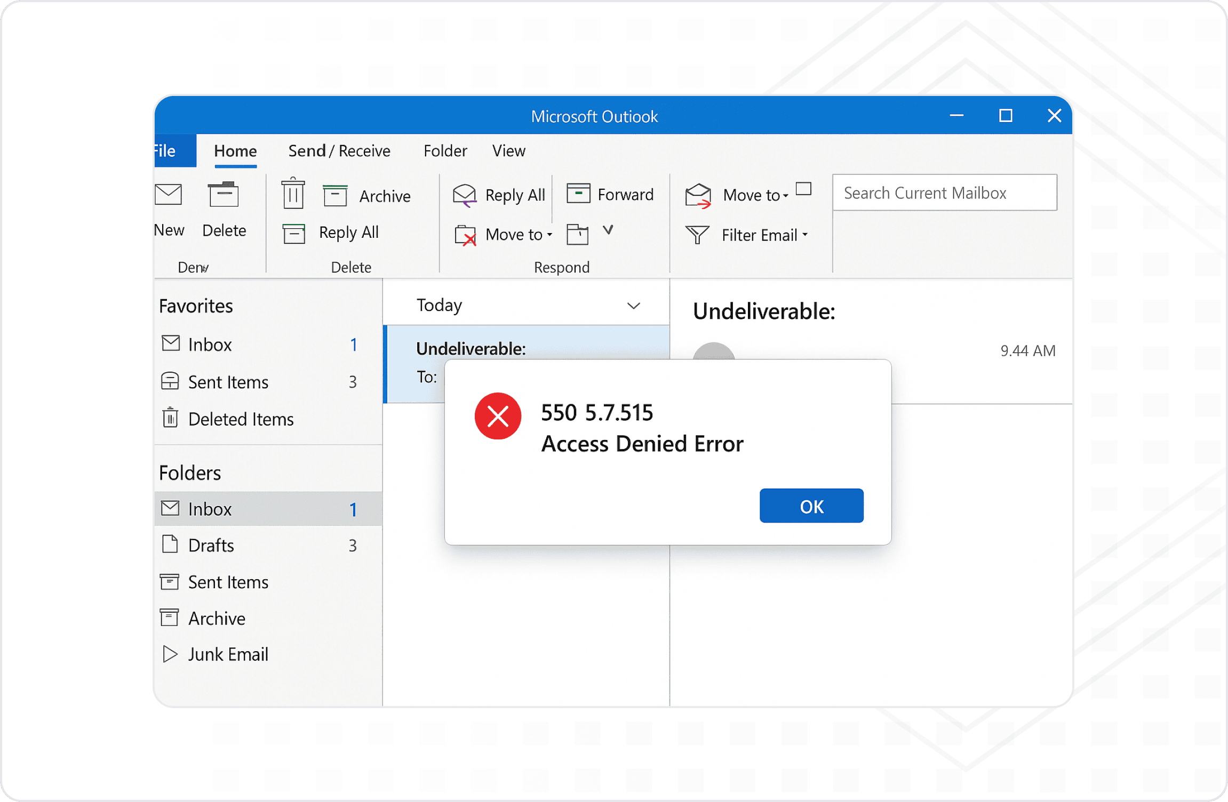Viewport: 1228px width, 802px height.
Task: Click the trash can icon beside Archive
Action: [x=293, y=194]
